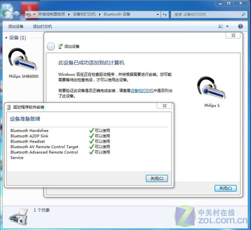Expand the breadcrumb arrow after 设备和打印机
251x230 pixels.
[99, 15]
